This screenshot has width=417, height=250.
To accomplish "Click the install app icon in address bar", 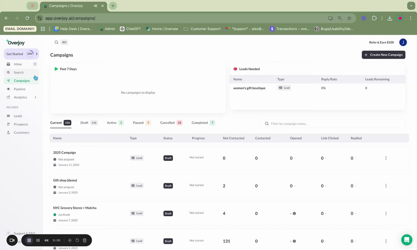I will tap(331, 18).
